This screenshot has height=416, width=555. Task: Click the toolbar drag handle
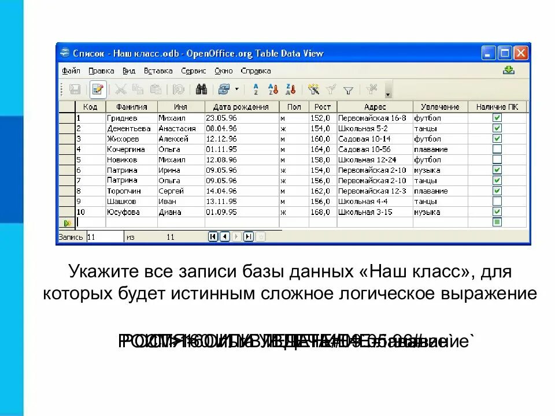coord(62,90)
